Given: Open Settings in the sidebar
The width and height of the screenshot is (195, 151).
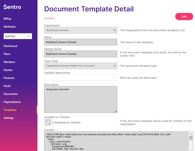Looking at the screenshot, I should point(9,118).
